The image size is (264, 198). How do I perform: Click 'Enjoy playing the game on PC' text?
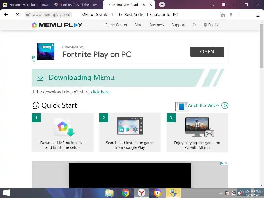pos(197,145)
